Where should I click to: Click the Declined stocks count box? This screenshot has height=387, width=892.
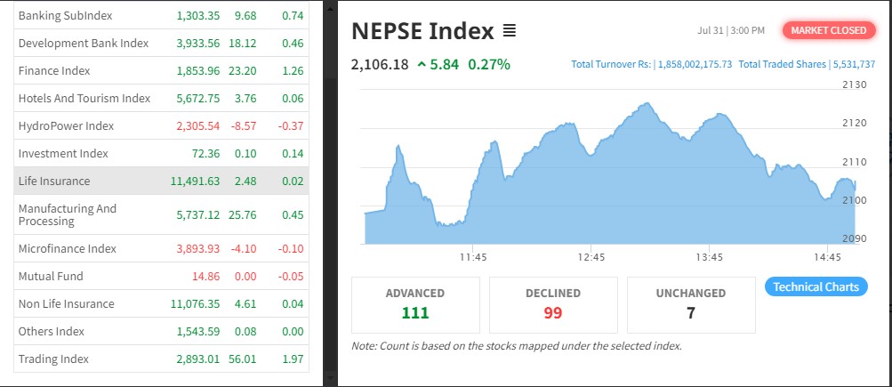tap(552, 304)
